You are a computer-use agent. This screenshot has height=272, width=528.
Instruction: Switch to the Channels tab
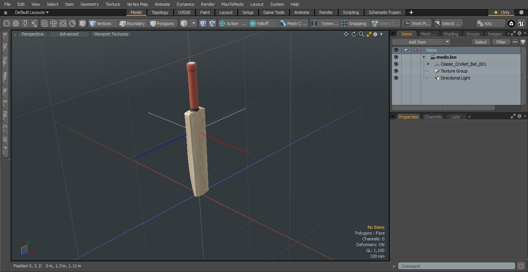433,117
